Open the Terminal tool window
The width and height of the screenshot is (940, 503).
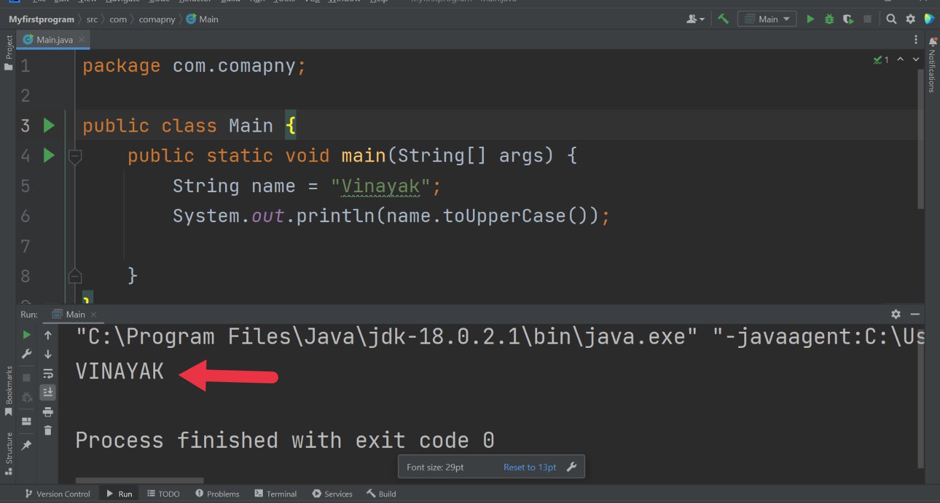275,494
